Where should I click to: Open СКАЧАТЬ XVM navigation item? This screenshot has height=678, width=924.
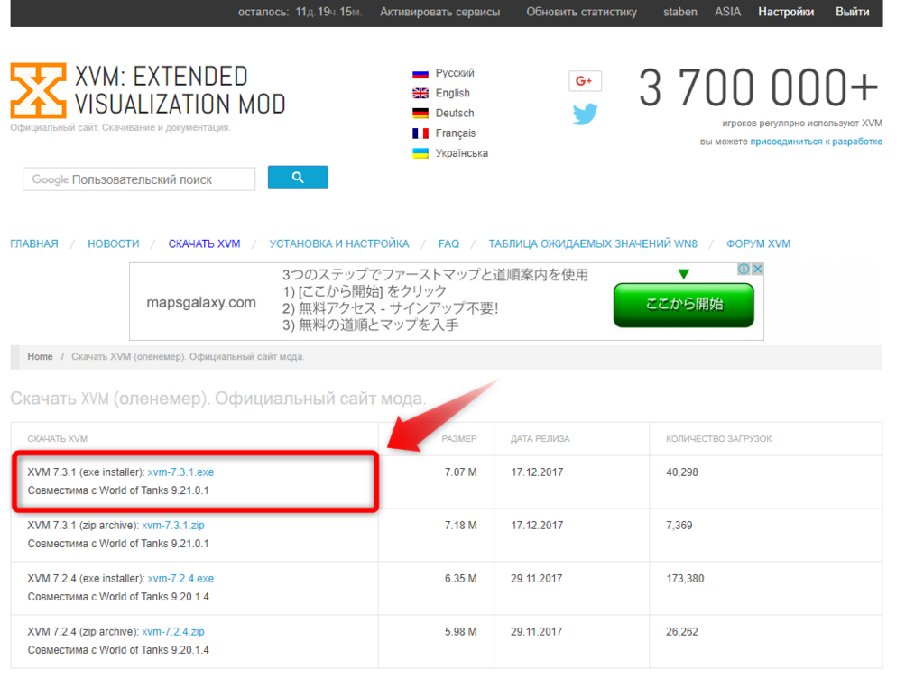point(205,243)
